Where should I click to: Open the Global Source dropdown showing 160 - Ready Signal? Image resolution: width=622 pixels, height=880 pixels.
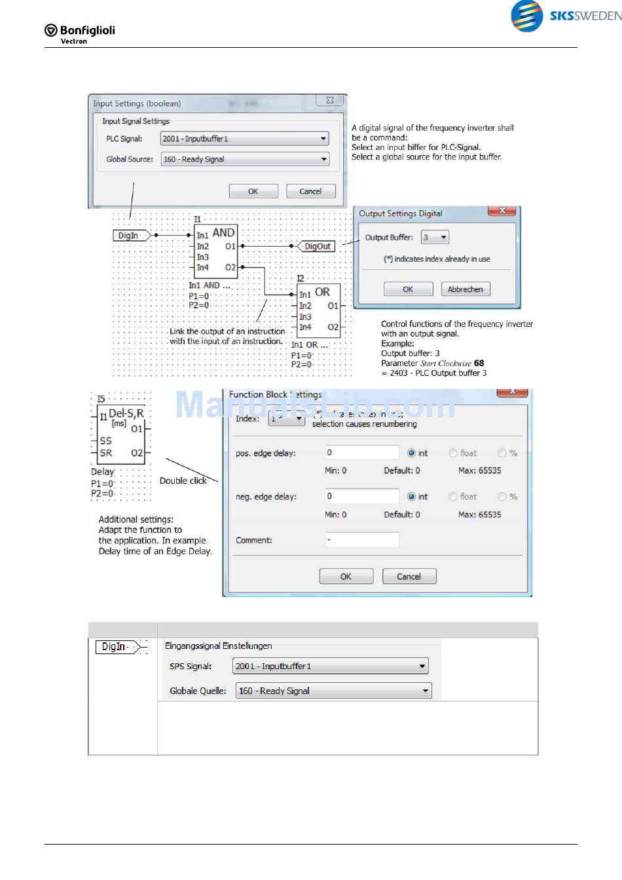(244, 159)
